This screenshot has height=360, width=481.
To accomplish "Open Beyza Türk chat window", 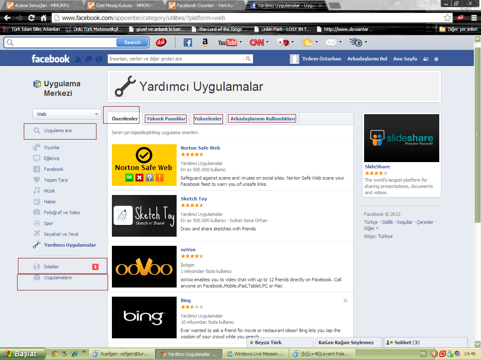I will 281,342.
